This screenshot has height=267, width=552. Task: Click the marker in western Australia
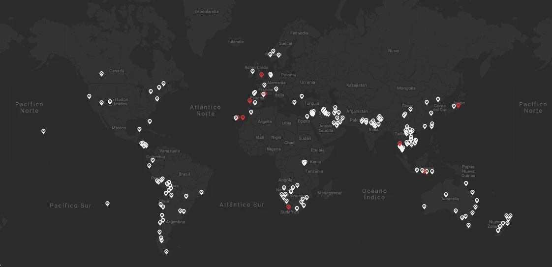point(446,195)
